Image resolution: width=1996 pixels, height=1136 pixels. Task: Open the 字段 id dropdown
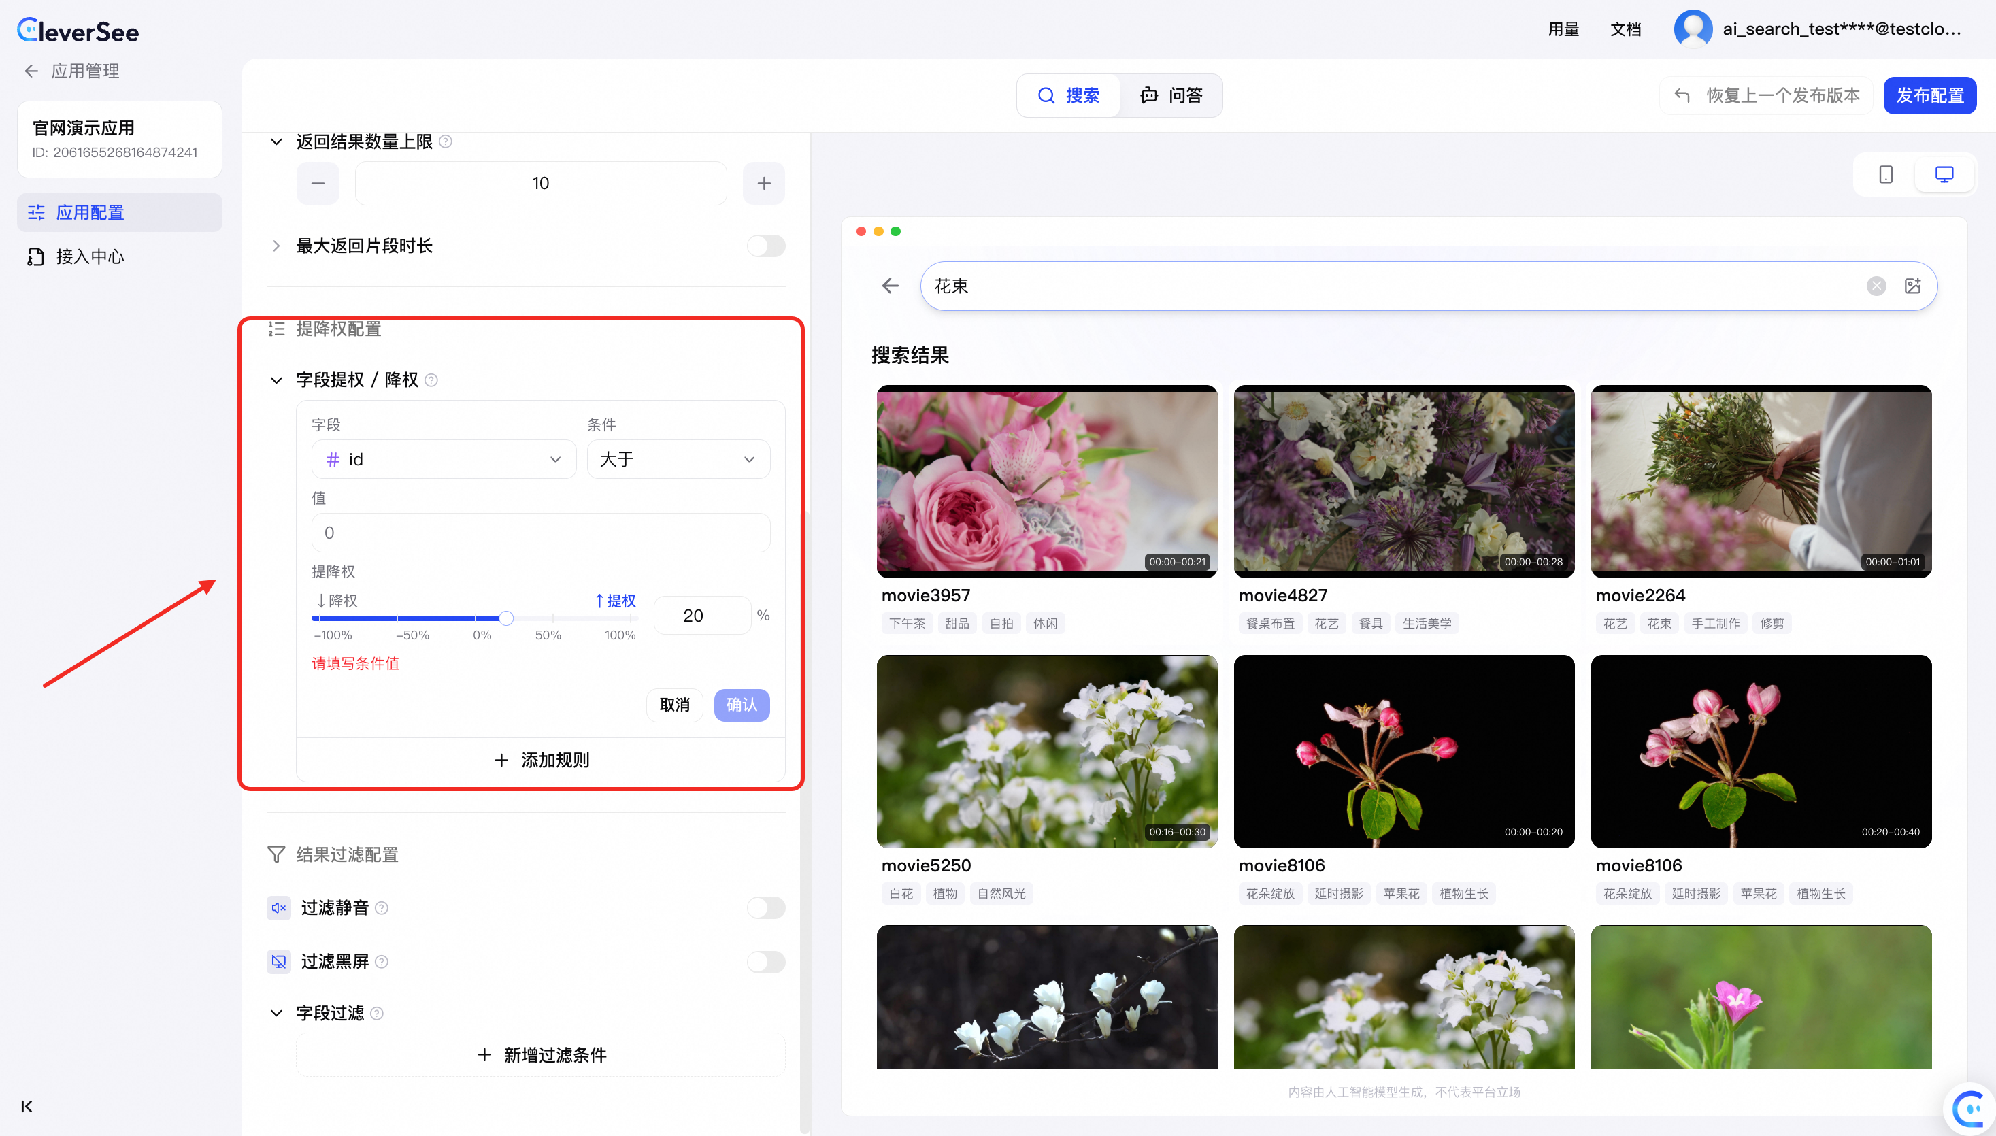tap(443, 458)
